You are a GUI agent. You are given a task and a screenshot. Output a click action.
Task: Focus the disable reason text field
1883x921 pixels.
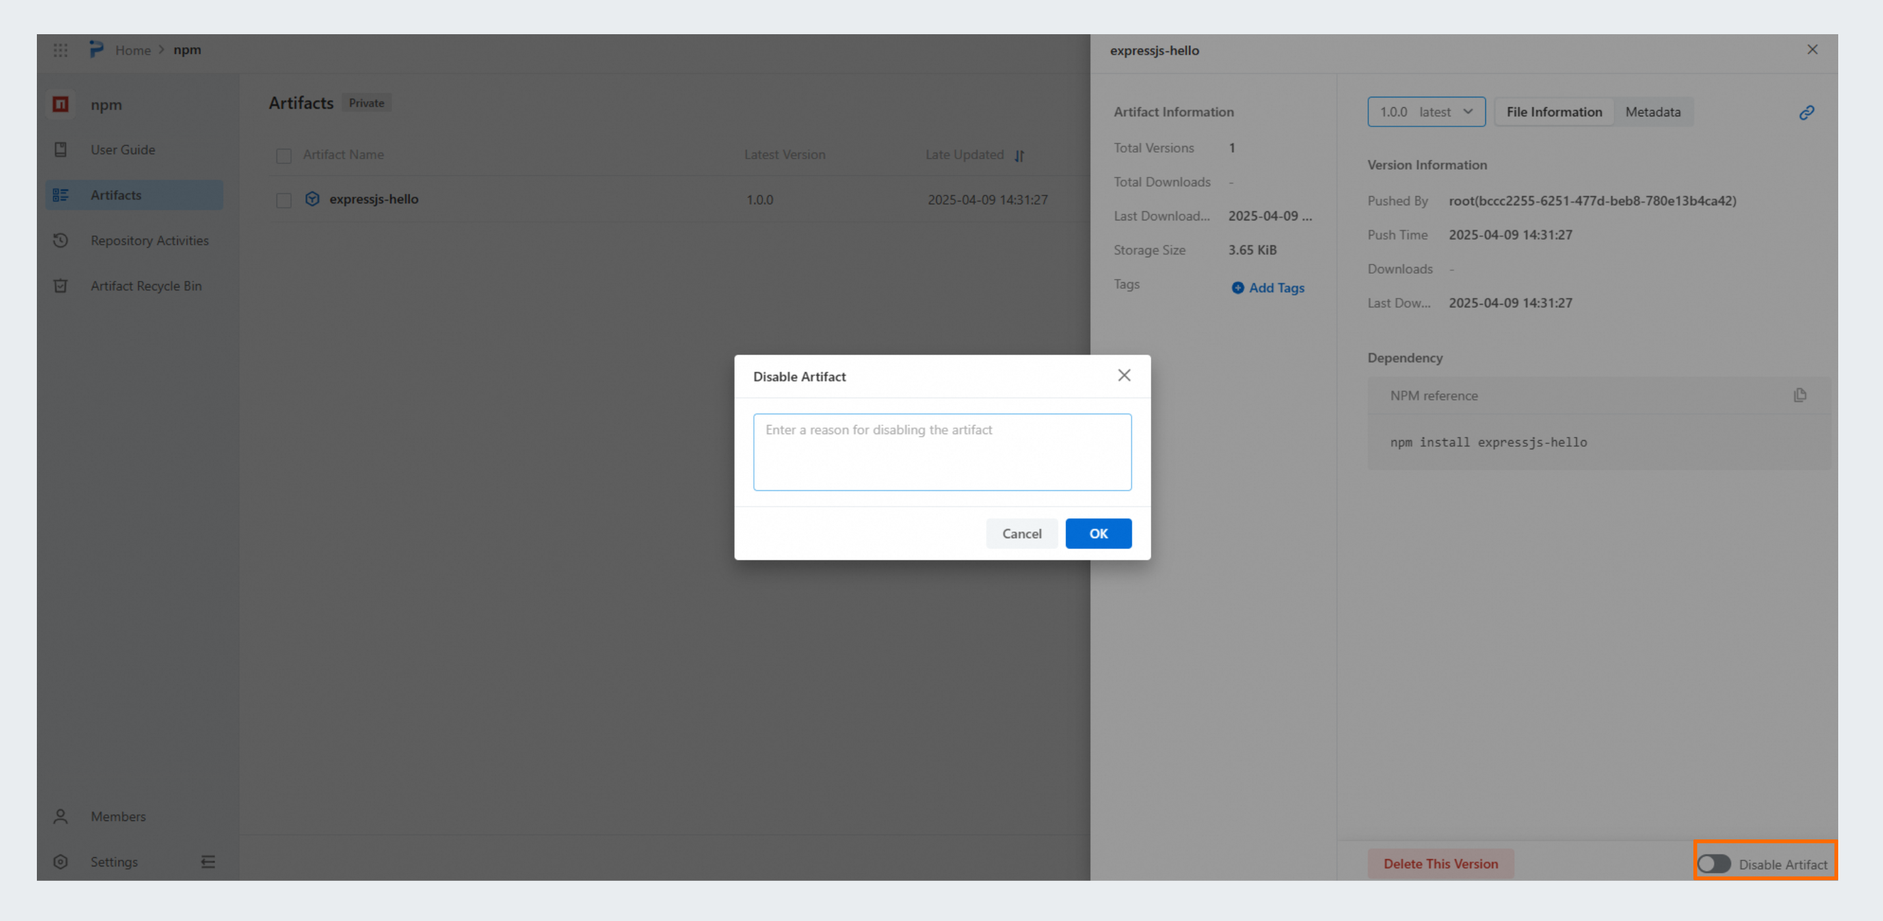pyautogui.click(x=941, y=452)
